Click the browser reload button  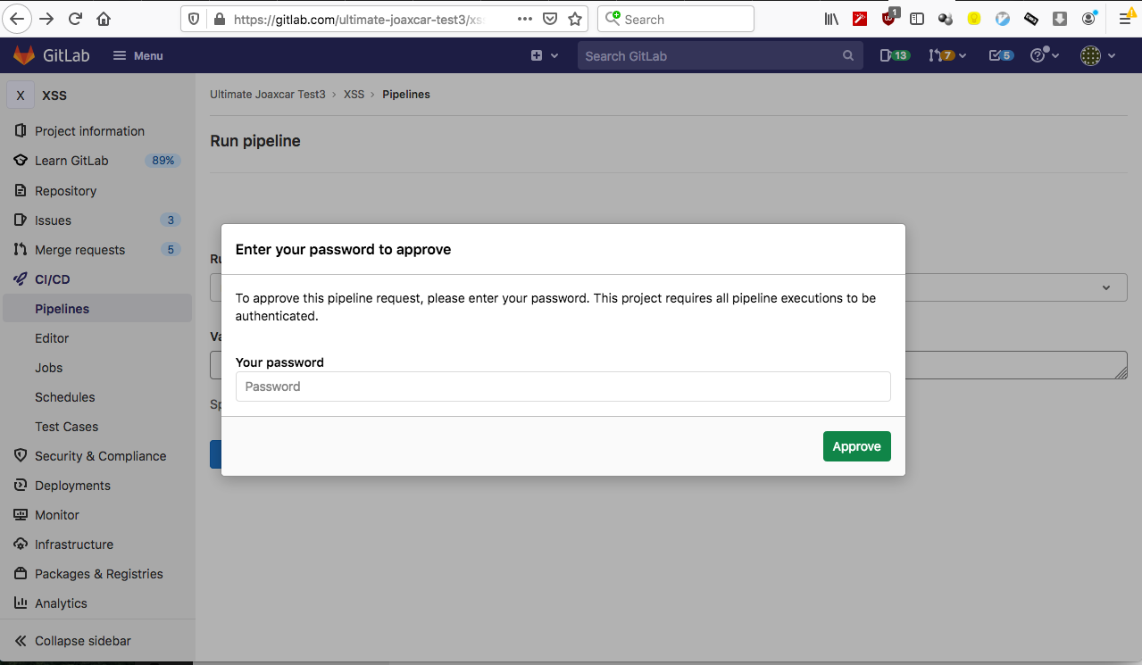[75, 19]
